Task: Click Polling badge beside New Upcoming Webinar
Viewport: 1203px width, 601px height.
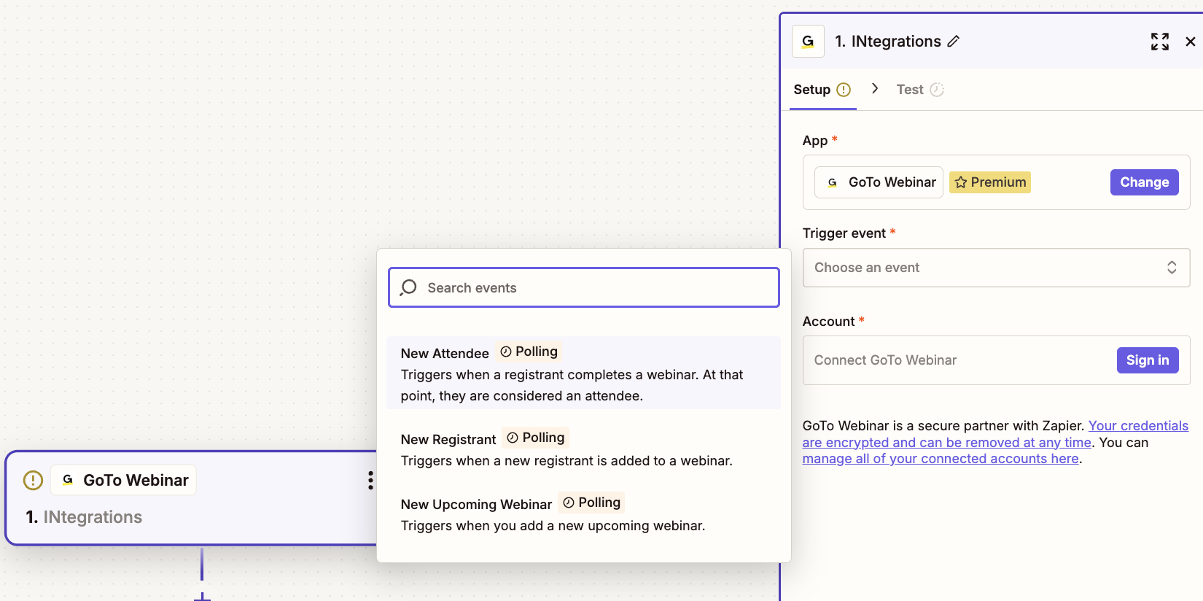Action: coord(592,503)
